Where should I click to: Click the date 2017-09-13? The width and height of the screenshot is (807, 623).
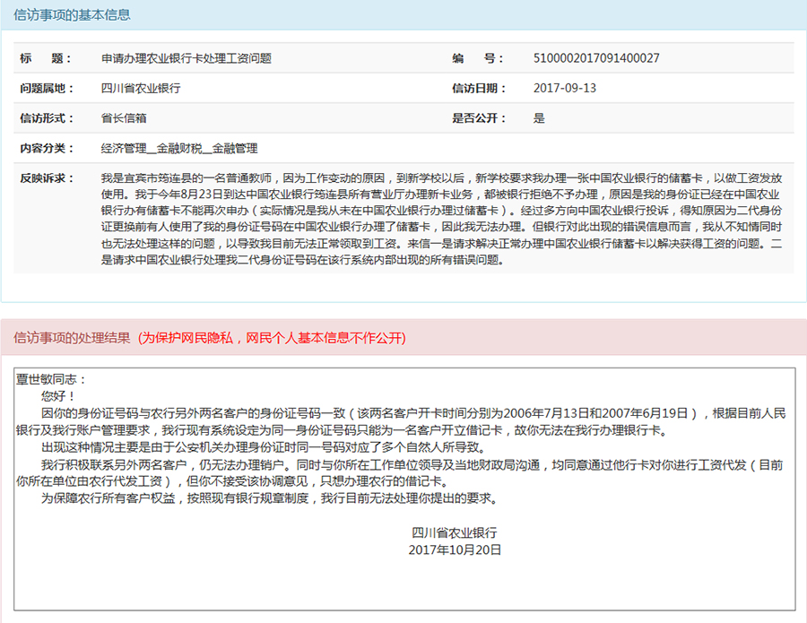[x=565, y=89]
